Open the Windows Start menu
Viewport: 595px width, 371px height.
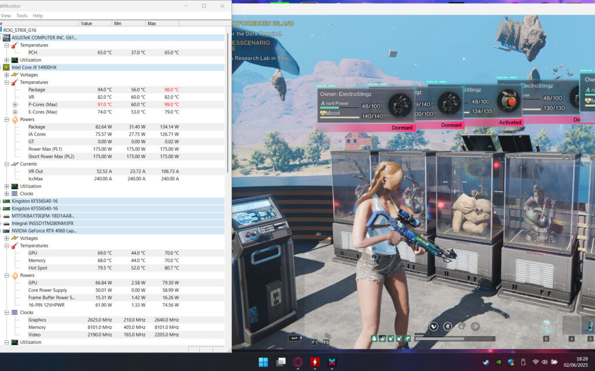click(x=263, y=362)
